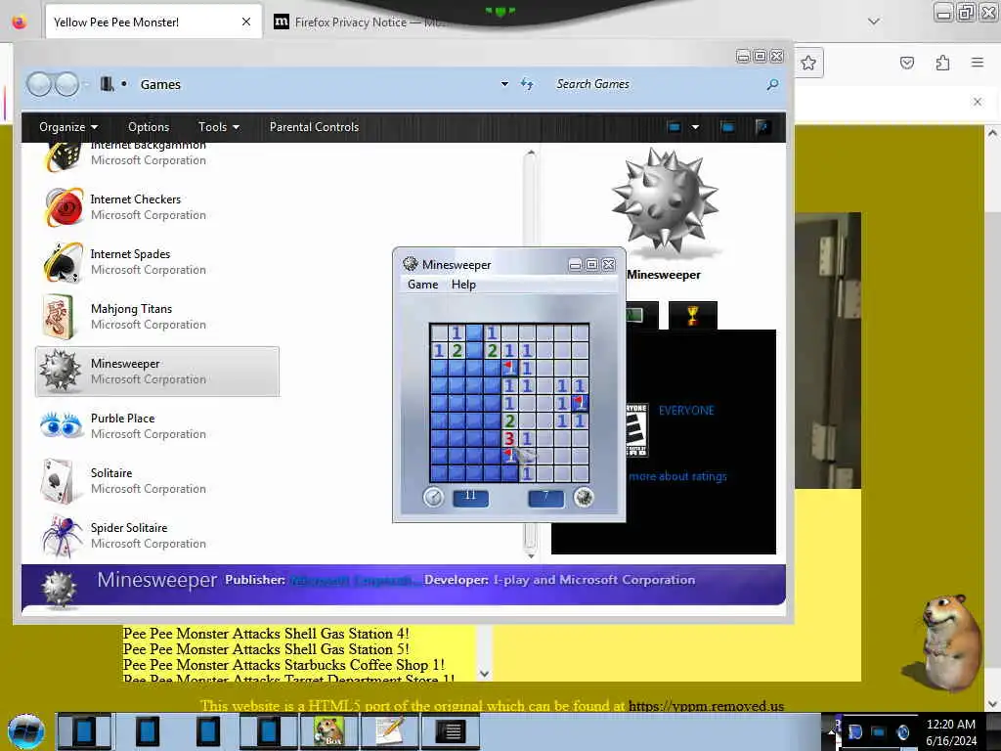Open the Organize dropdown menu
Screen dimensions: 1001x751
point(68,127)
